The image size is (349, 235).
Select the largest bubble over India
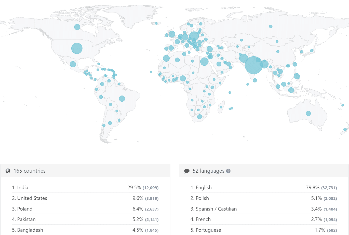click(253, 65)
